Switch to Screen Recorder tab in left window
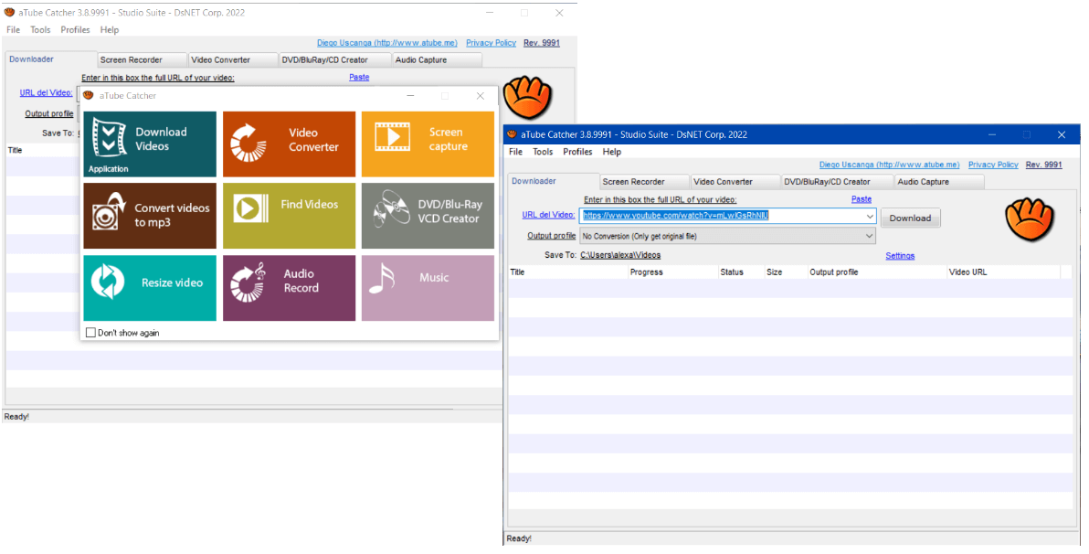Viewport: 1089px width, 554px height. (x=142, y=59)
